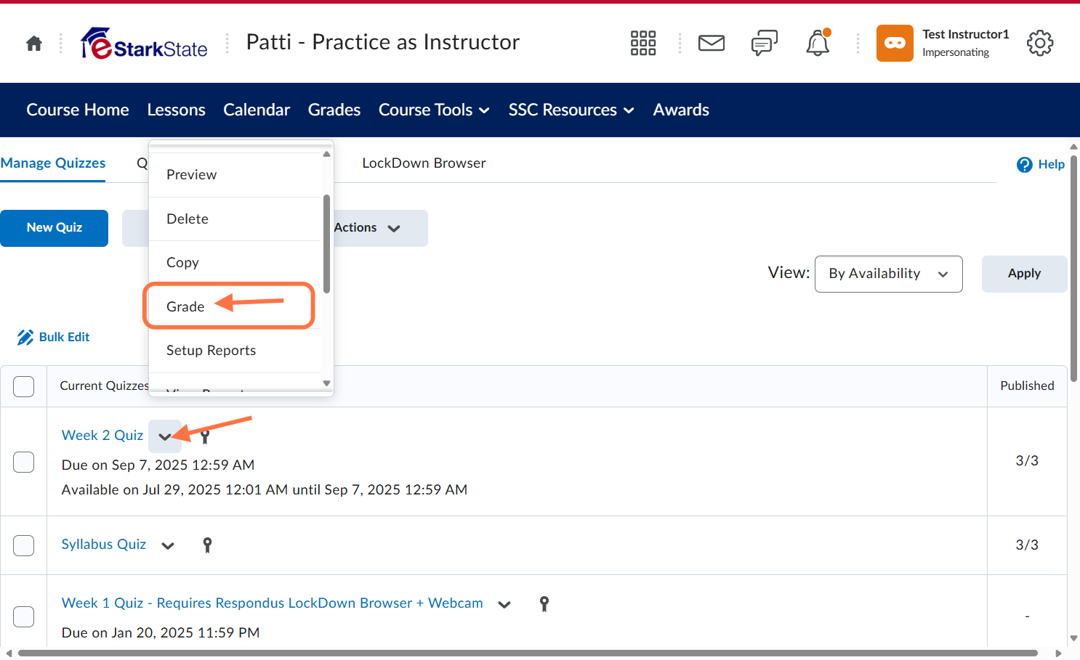Click the Apply button
Screen dimensions: 1080x660
(x=1024, y=274)
